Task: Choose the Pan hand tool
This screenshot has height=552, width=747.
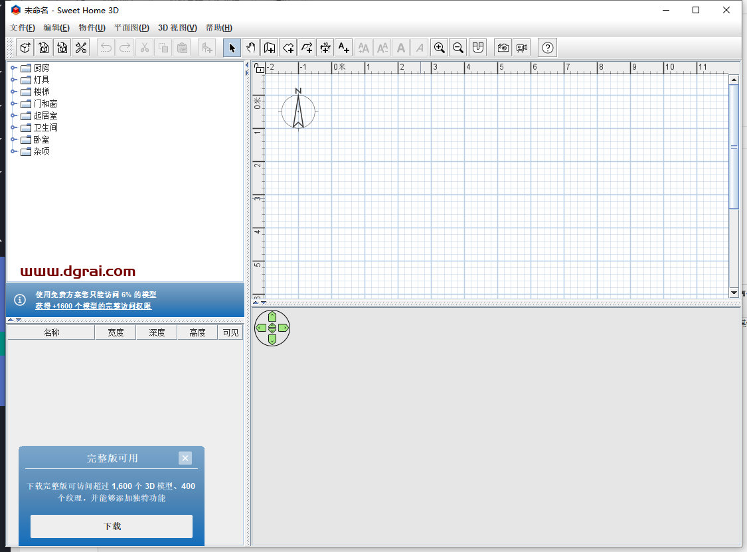Action: (x=251, y=48)
